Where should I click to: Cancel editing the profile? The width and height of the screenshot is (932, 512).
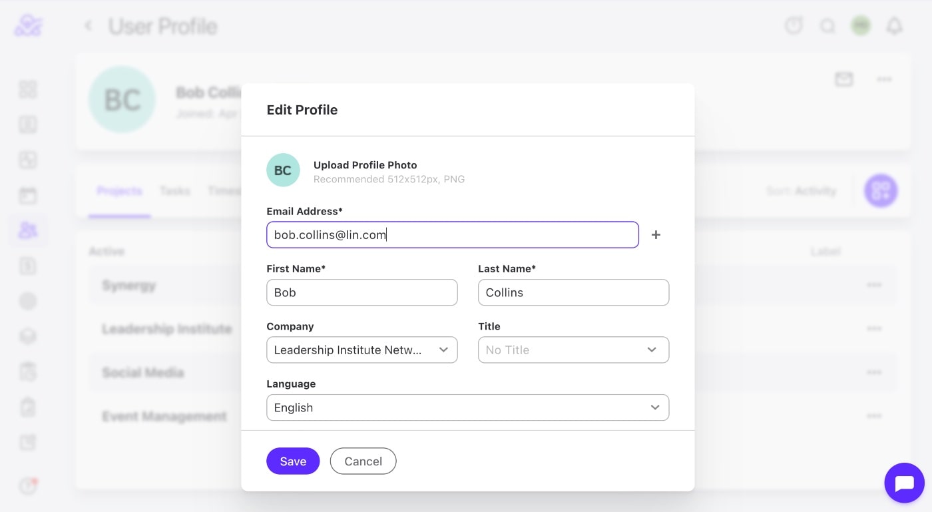[x=363, y=461]
